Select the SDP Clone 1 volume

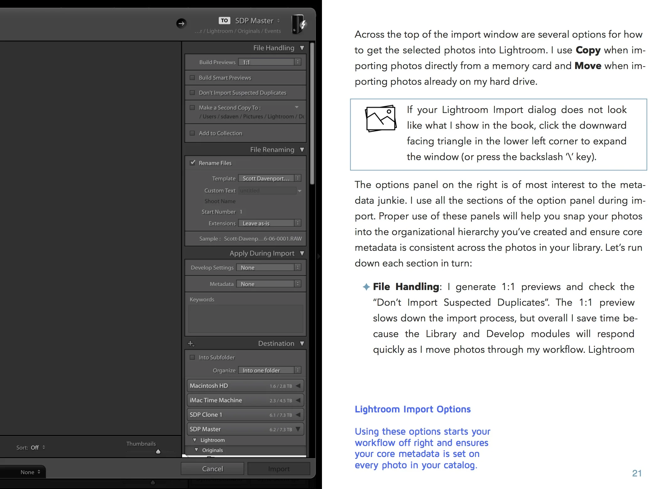tap(245, 415)
